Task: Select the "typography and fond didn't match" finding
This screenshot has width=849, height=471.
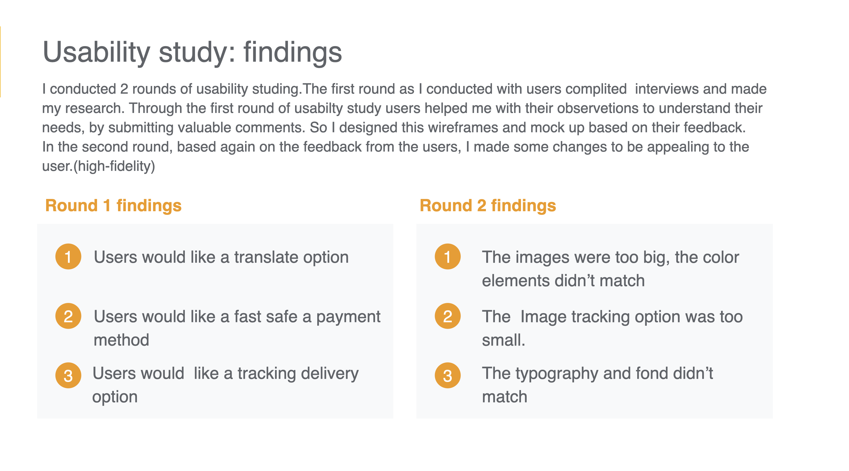Action: click(x=597, y=385)
